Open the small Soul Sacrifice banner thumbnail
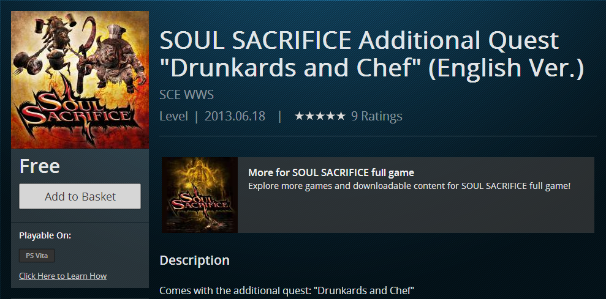 tap(200, 195)
